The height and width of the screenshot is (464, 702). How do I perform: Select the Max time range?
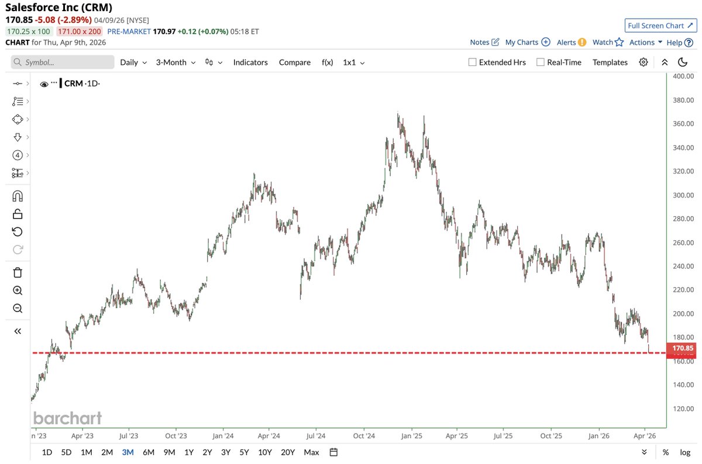(x=311, y=452)
